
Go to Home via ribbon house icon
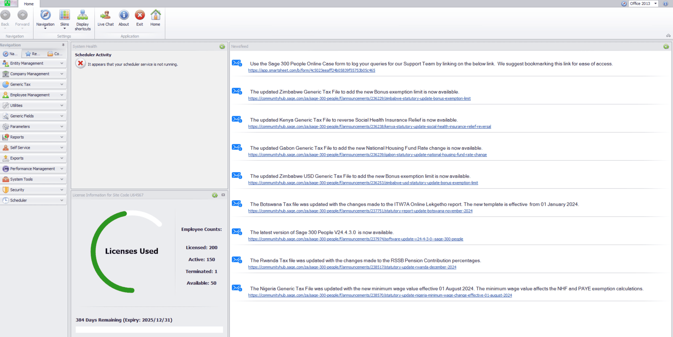click(x=155, y=18)
